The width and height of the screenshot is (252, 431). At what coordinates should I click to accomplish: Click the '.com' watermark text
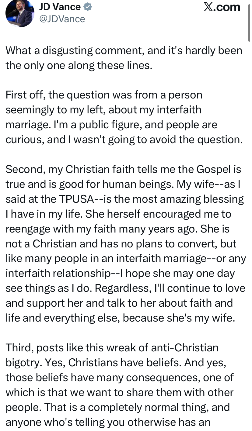[x=227, y=7]
